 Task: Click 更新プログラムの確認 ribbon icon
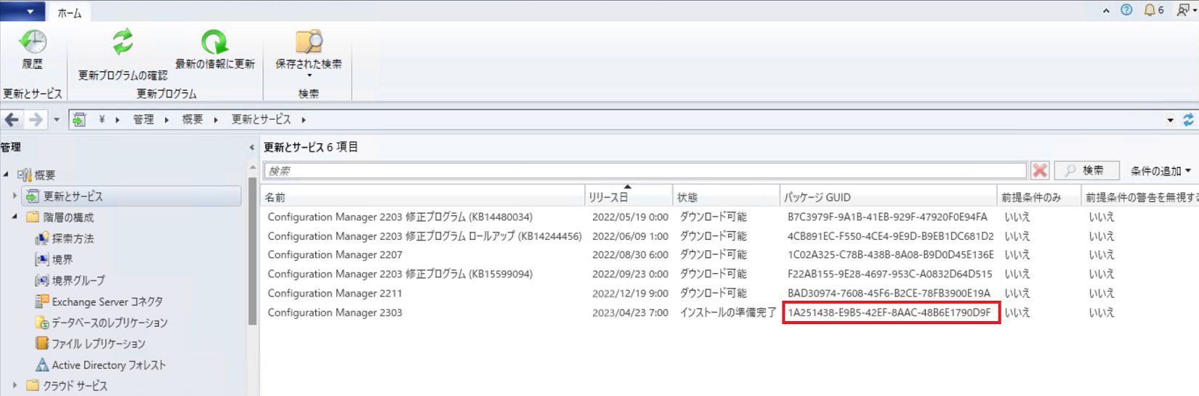tap(123, 42)
